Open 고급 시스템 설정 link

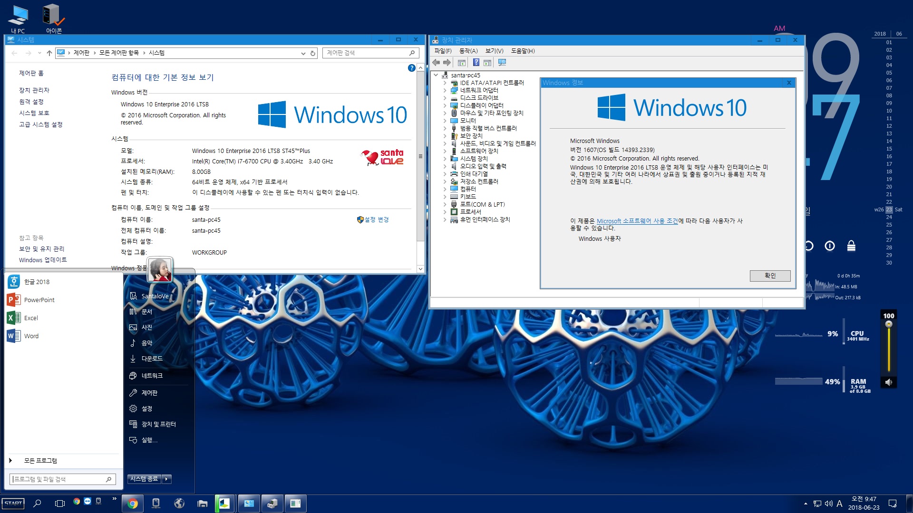tap(41, 124)
